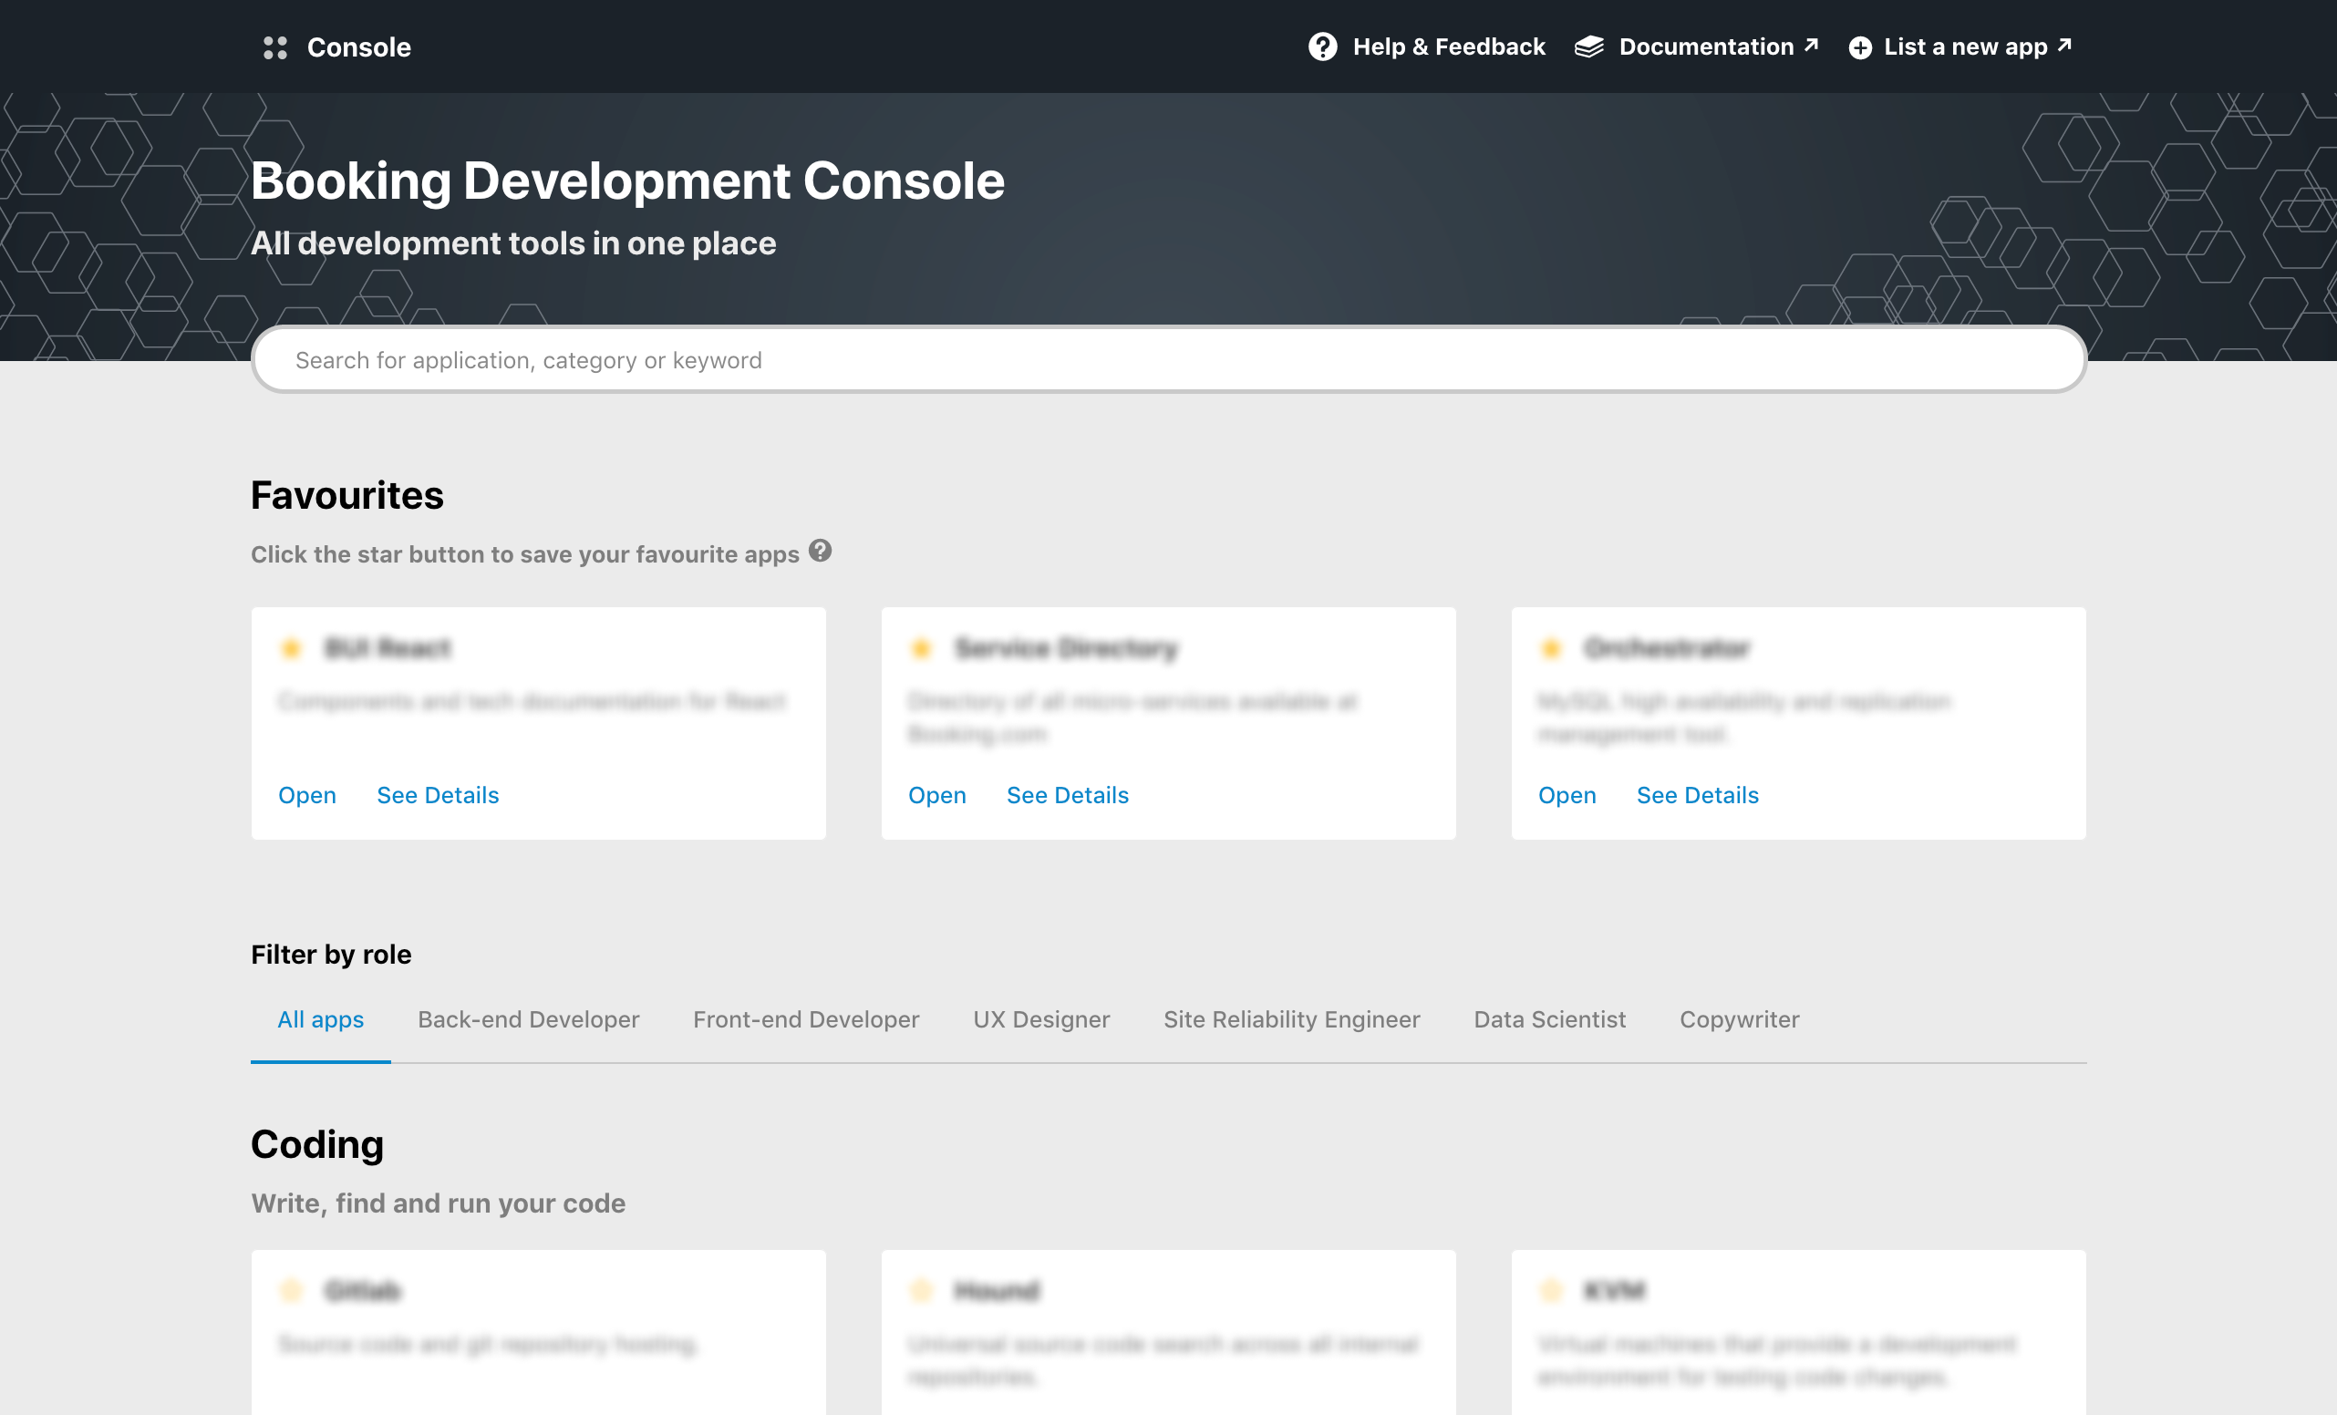The width and height of the screenshot is (2337, 1415).
Task: Click the Help & Feedback question mark icon
Action: 1322,46
